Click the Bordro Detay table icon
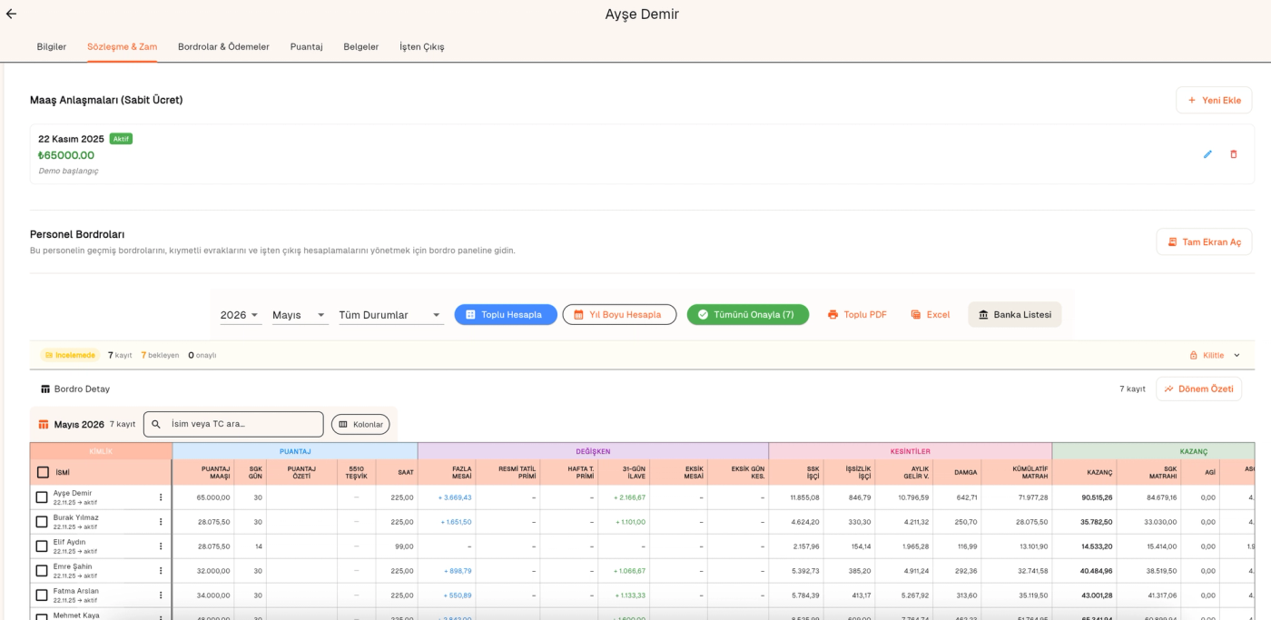The image size is (1271, 620). pyautogui.click(x=45, y=389)
